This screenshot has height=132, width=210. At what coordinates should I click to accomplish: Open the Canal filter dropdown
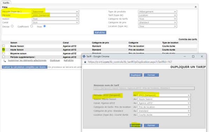pyautogui.click(x=55, y=22)
